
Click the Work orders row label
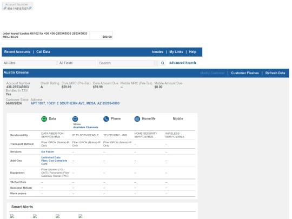pyautogui.click(x=18, y=194)
